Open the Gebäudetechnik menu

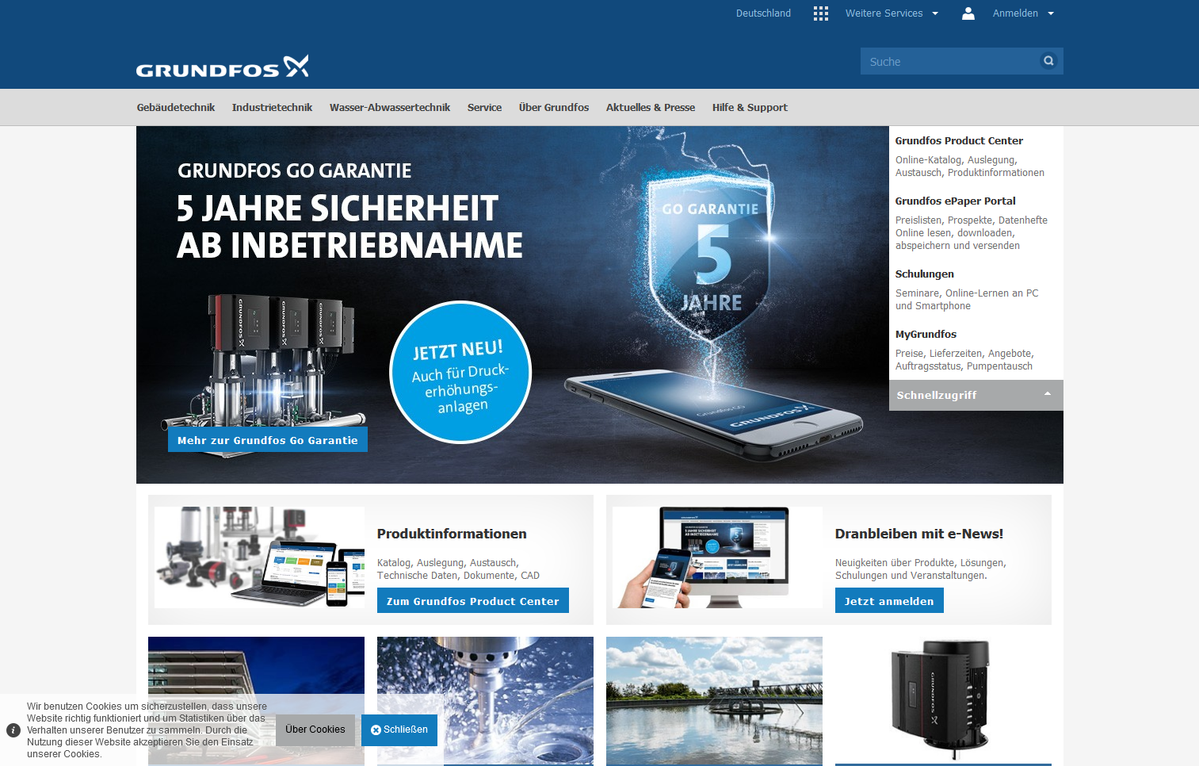[176, 108]
